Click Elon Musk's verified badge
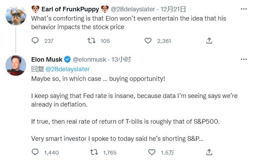The width and height of the screenshot is (255, 161). click(68, 59)
